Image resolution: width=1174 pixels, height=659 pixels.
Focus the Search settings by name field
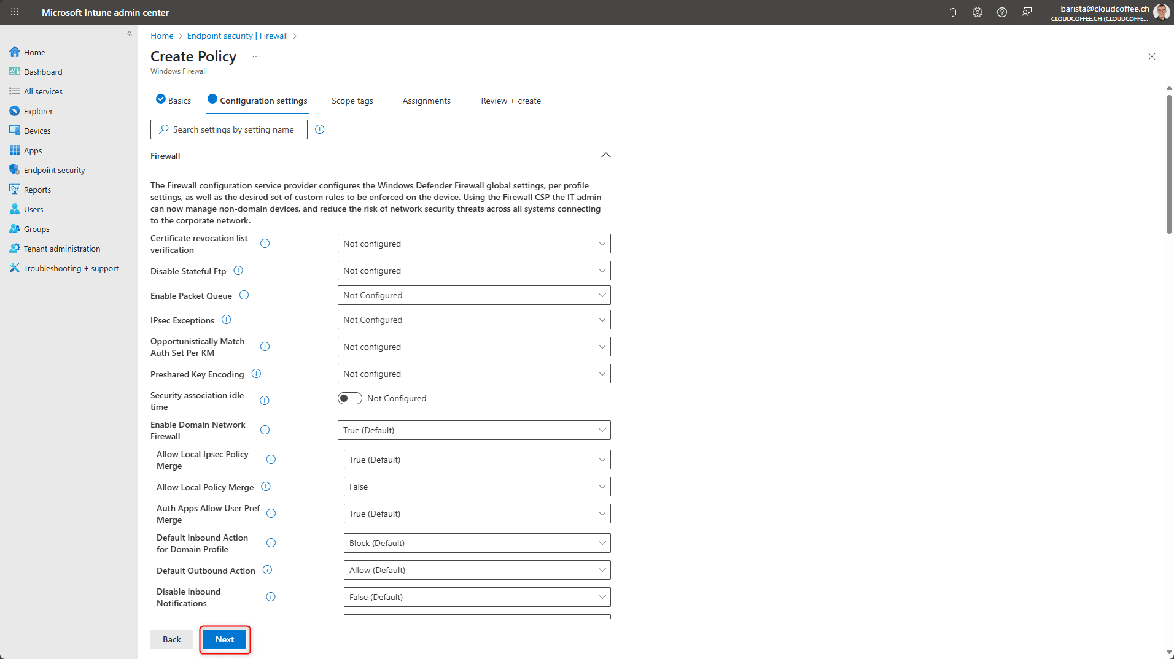[x=233, y=129]
